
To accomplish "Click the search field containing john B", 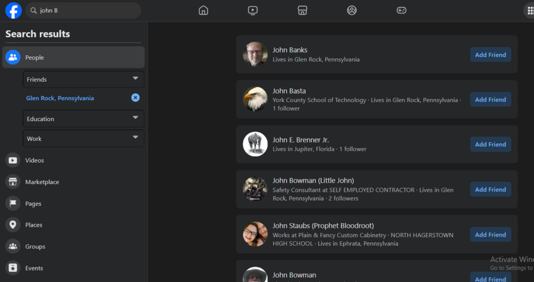I will [83, 10].
